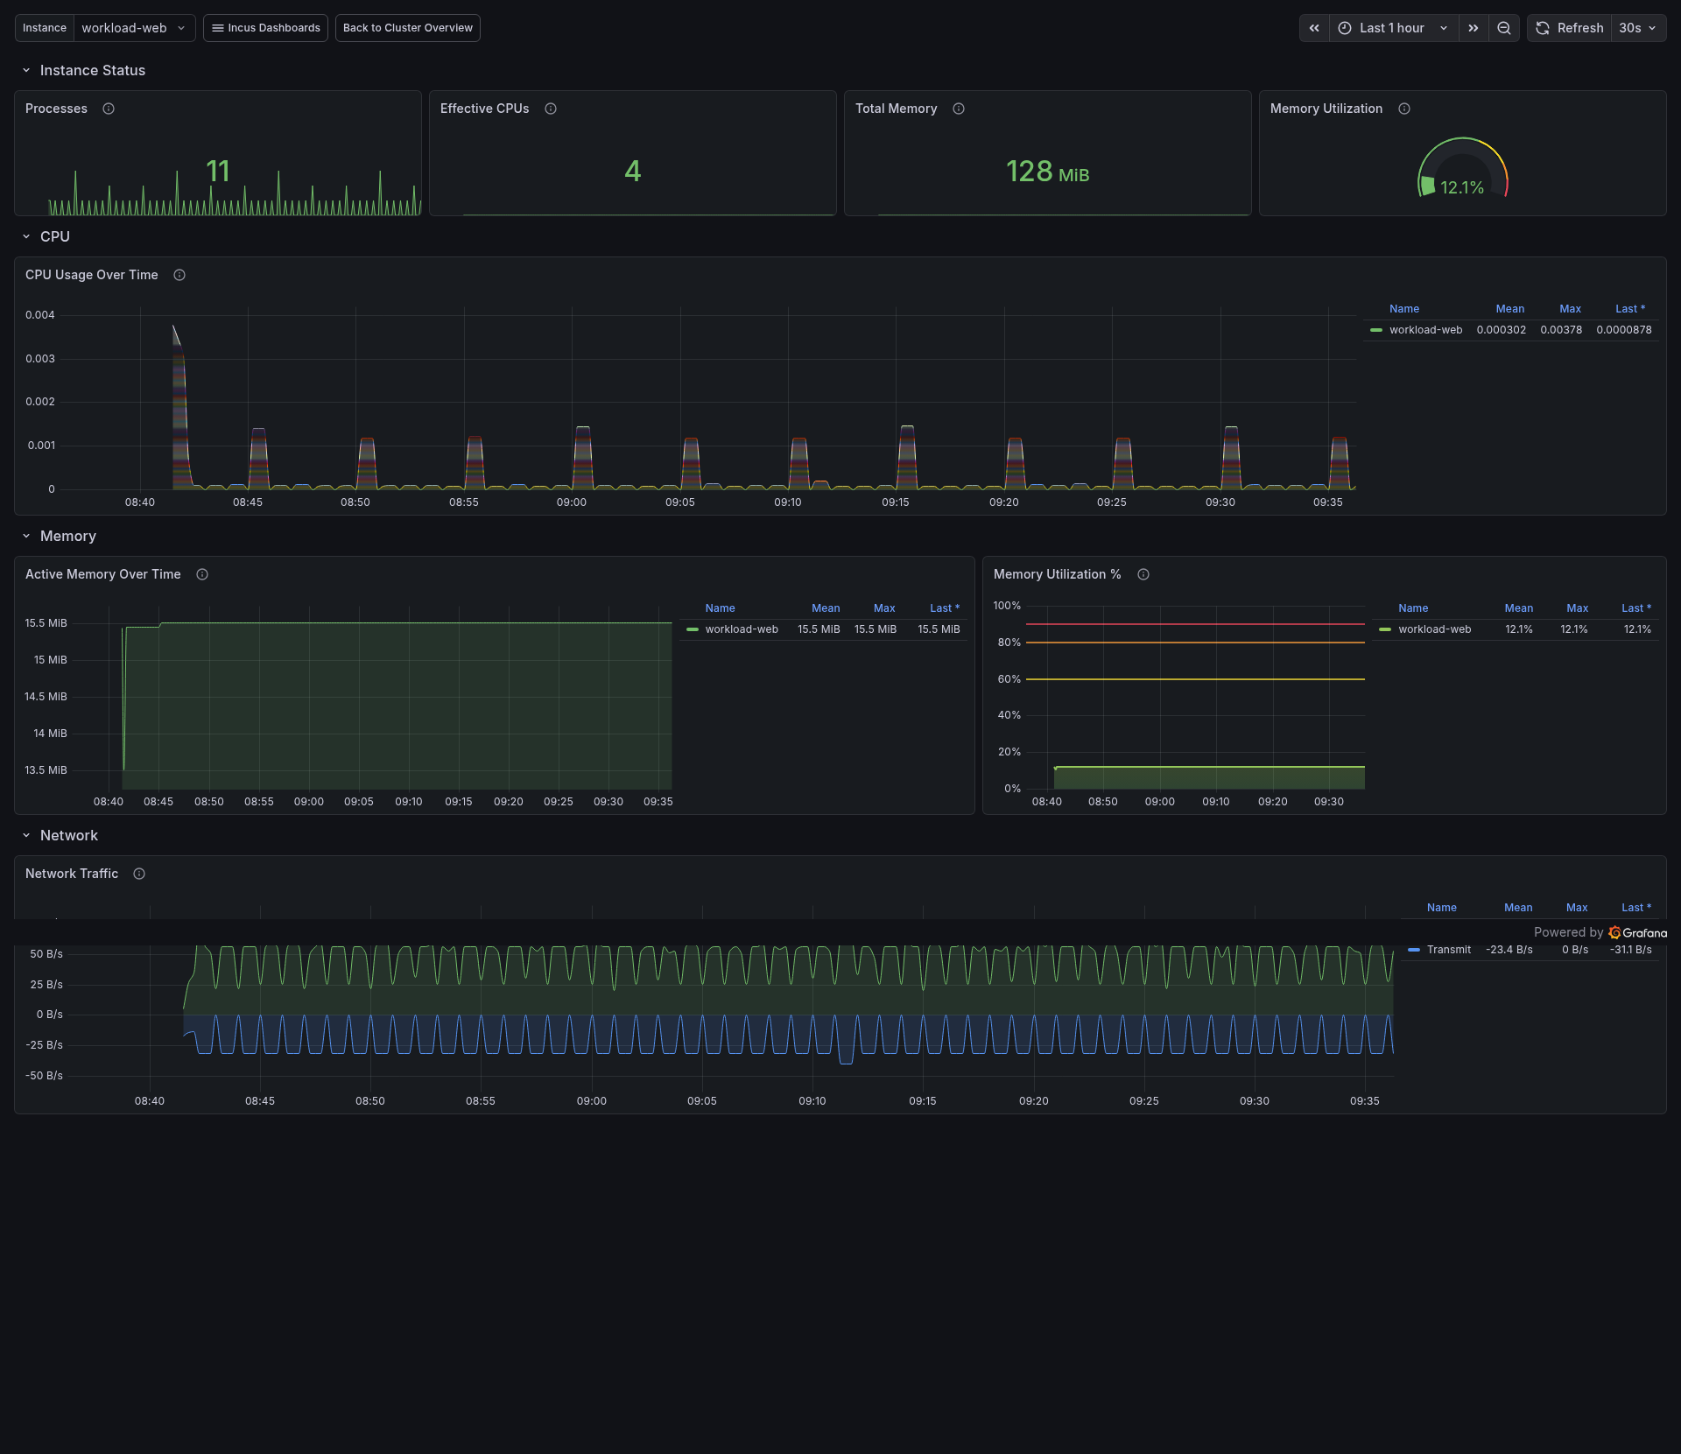Image resolution: width=1681 pixels, height=1454 pixels.
Task: Sort Active Memory legend by Mean
Action: 826,608
